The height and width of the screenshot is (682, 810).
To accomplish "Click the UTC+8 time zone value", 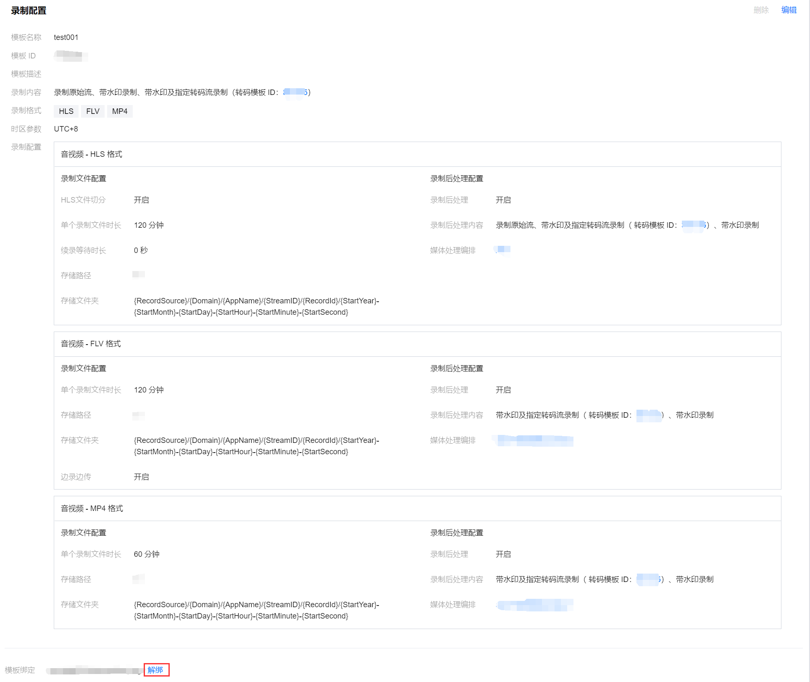I will 66,129.
